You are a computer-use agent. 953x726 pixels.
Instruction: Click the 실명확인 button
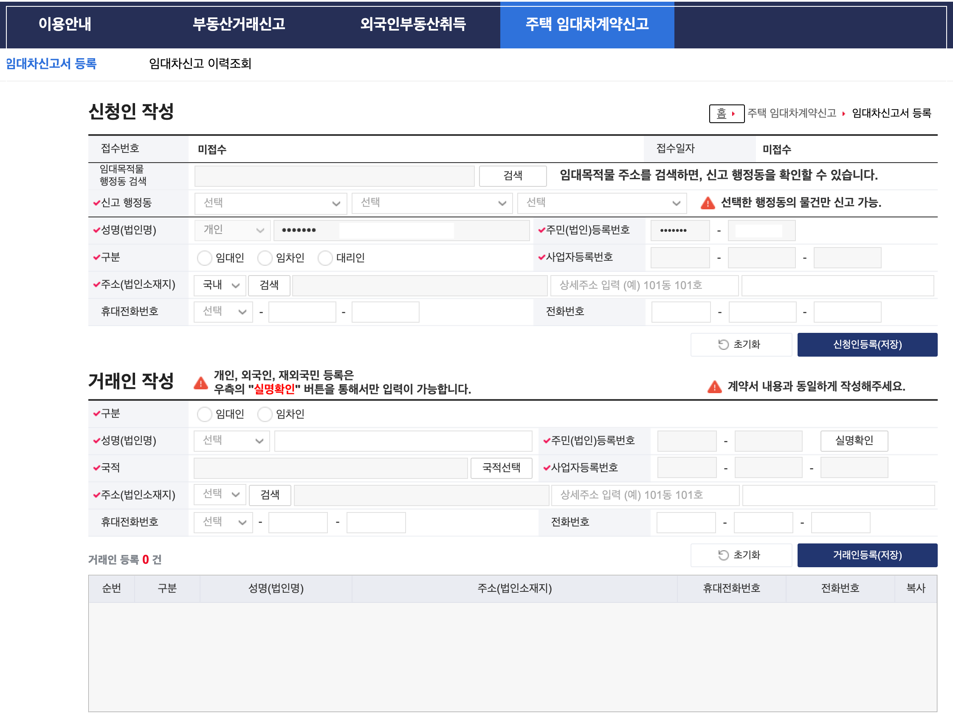tap(854, 441)
